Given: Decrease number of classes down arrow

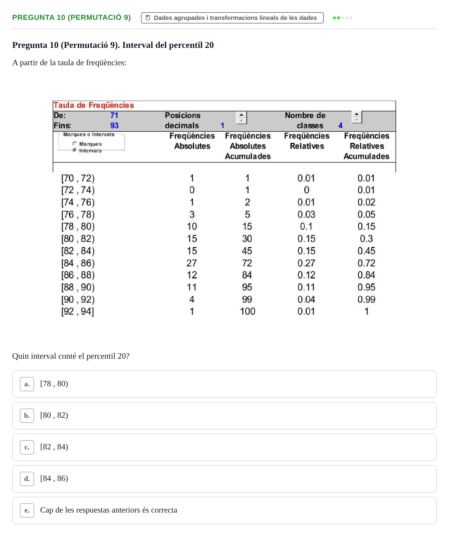Looking at the screenshot, I should pyautogui.click(x=357, y=120).
